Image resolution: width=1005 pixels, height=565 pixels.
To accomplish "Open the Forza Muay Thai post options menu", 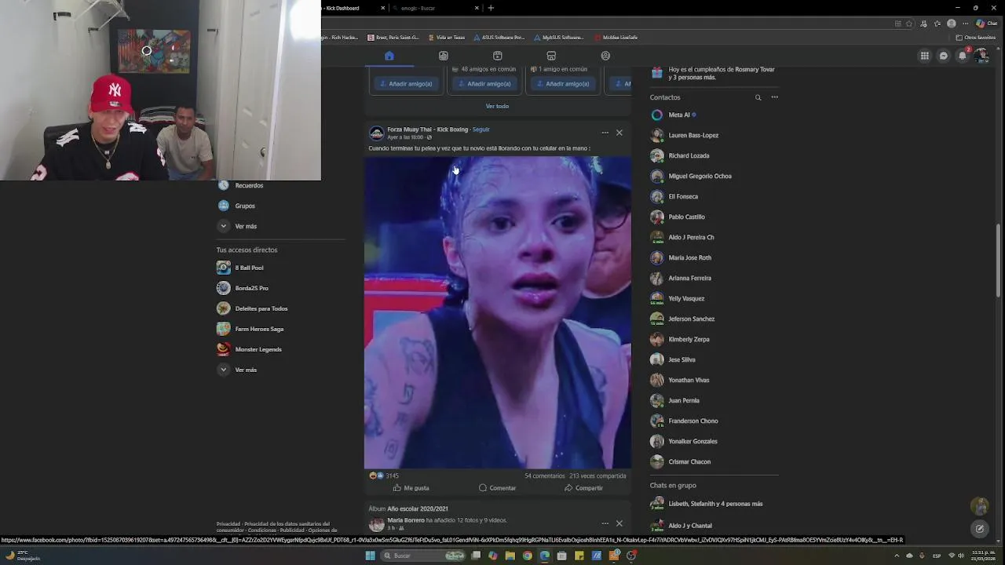I will click(x=605, y=133).
